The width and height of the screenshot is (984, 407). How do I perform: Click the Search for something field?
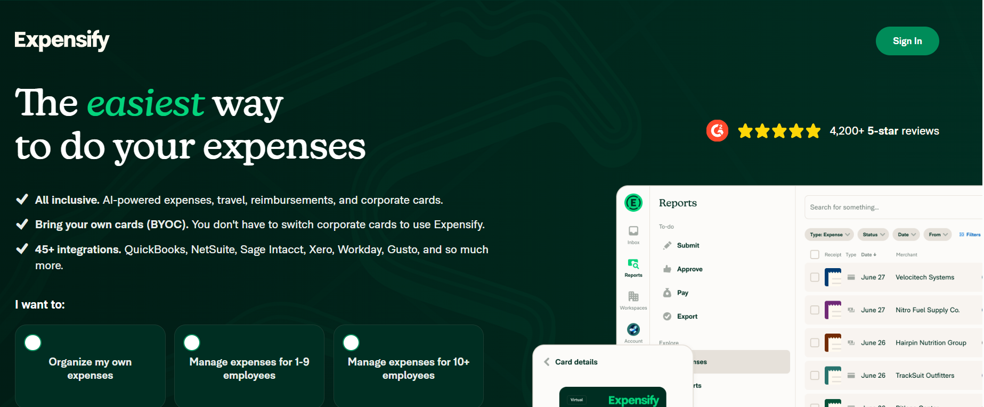[x=893, y=207]
